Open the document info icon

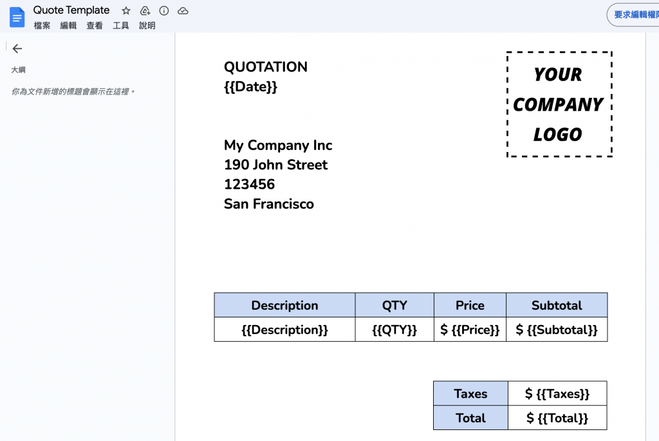[164, 11]
